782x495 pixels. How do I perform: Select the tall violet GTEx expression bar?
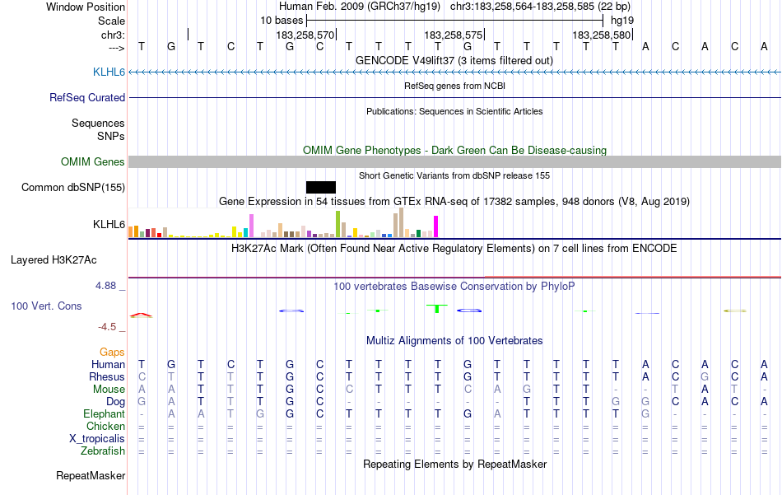tap(251, 226)
